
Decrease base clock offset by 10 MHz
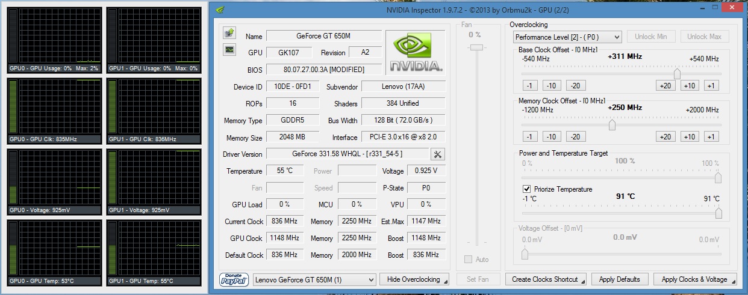point(551,85)
